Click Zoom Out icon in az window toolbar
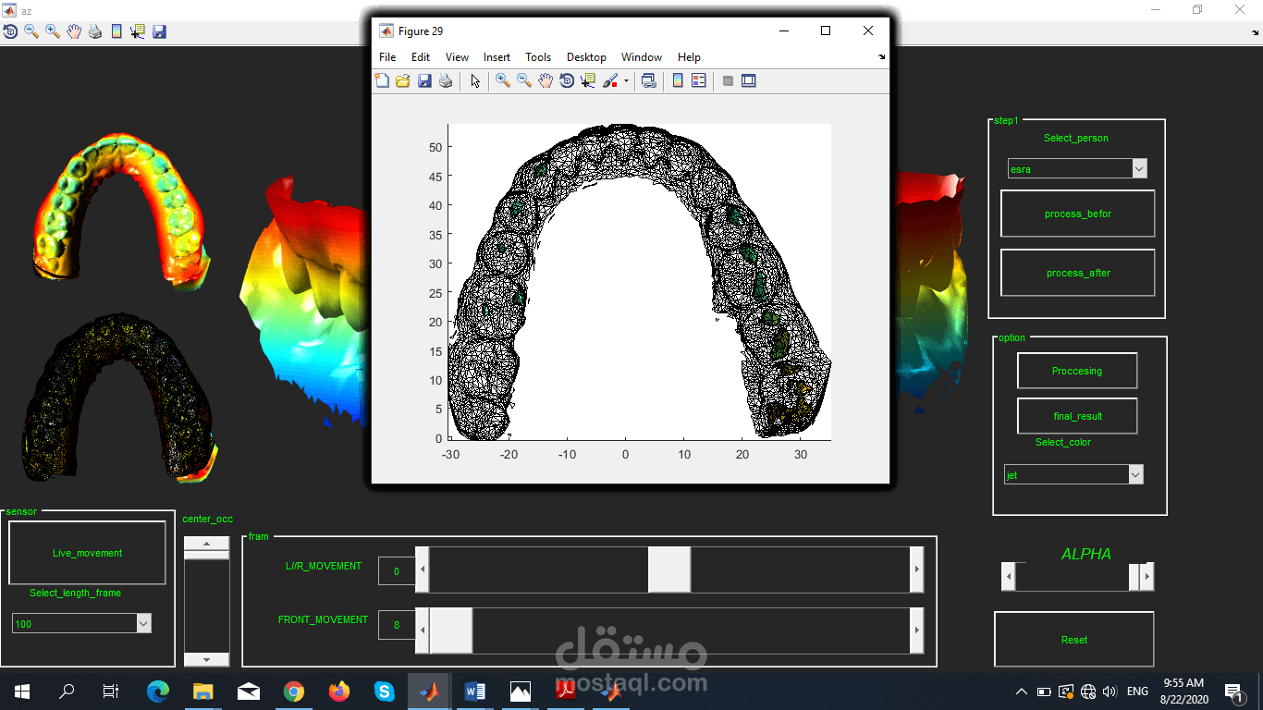The image size is (1263, 710). coord(31,31)
